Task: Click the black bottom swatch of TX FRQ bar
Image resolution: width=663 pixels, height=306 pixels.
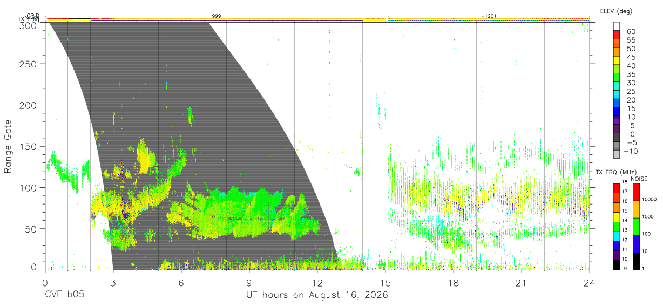Action: pos(617,265)
